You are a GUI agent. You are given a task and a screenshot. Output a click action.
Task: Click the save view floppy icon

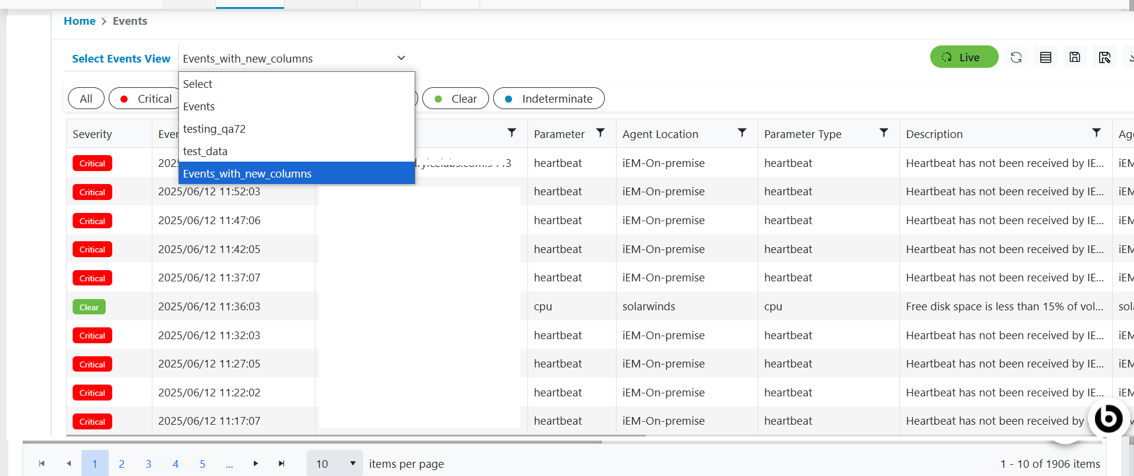[1075, 57]
